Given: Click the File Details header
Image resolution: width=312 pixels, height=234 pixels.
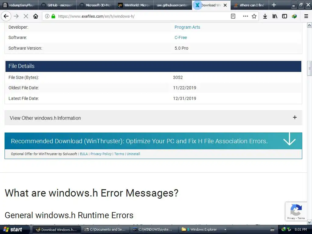Looking at the screenshot, I should tap(153, 66).
